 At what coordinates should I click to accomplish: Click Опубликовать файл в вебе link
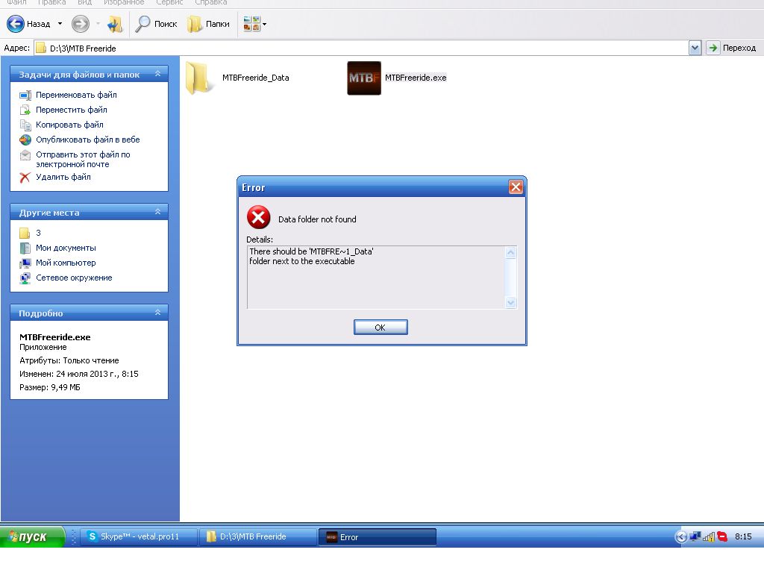[88, 140]
